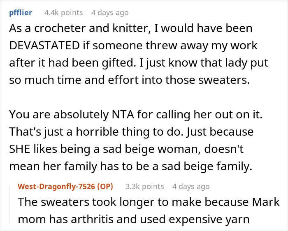Click the word 'crocheter' in first line
This screenshot has height=231, width=288.
(x=60, y=28)
